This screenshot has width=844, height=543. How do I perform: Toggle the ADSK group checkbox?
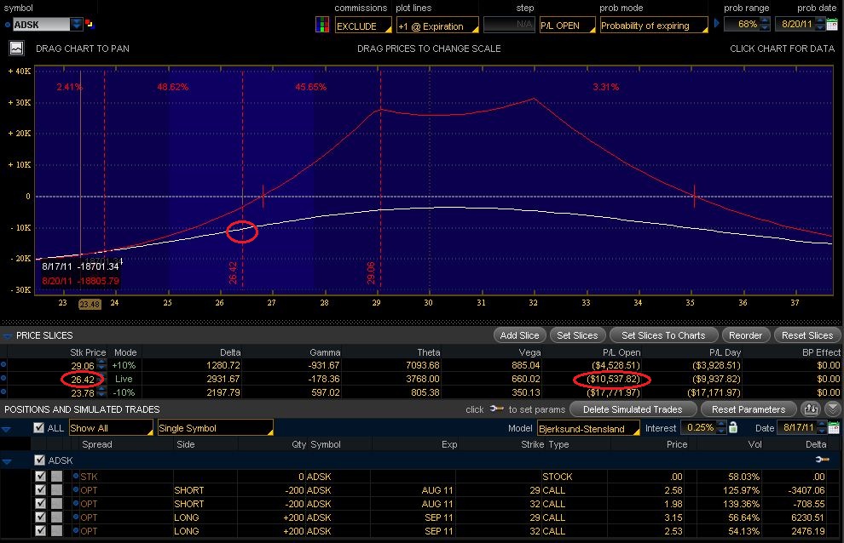39,460
